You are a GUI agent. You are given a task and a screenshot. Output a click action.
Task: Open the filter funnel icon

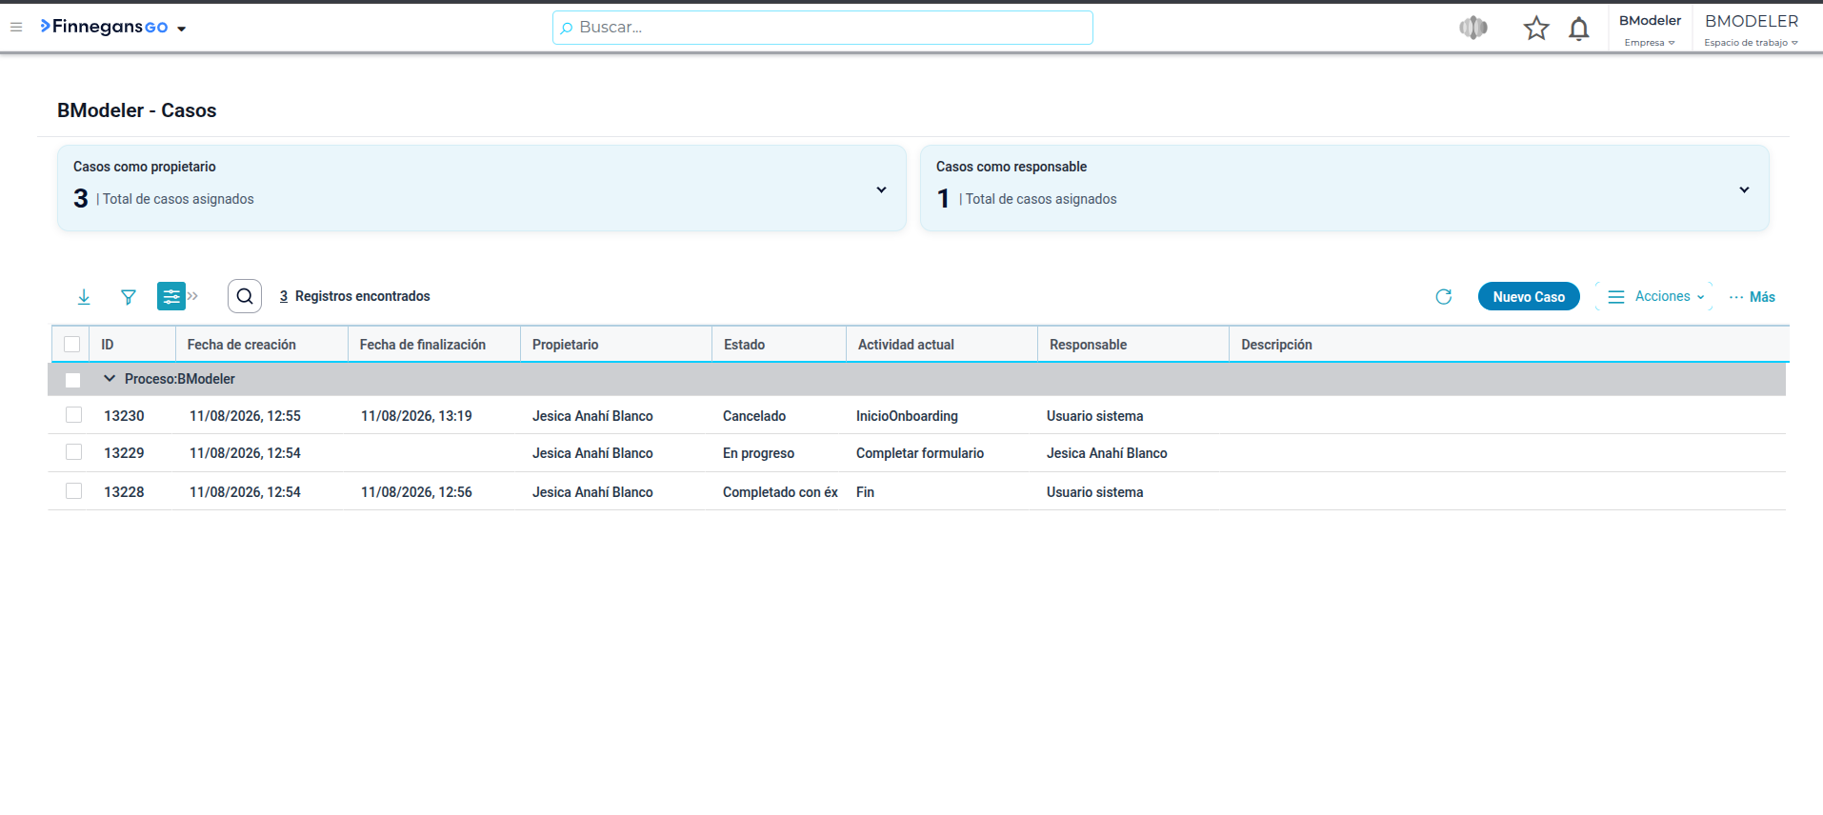pos(129,297)
